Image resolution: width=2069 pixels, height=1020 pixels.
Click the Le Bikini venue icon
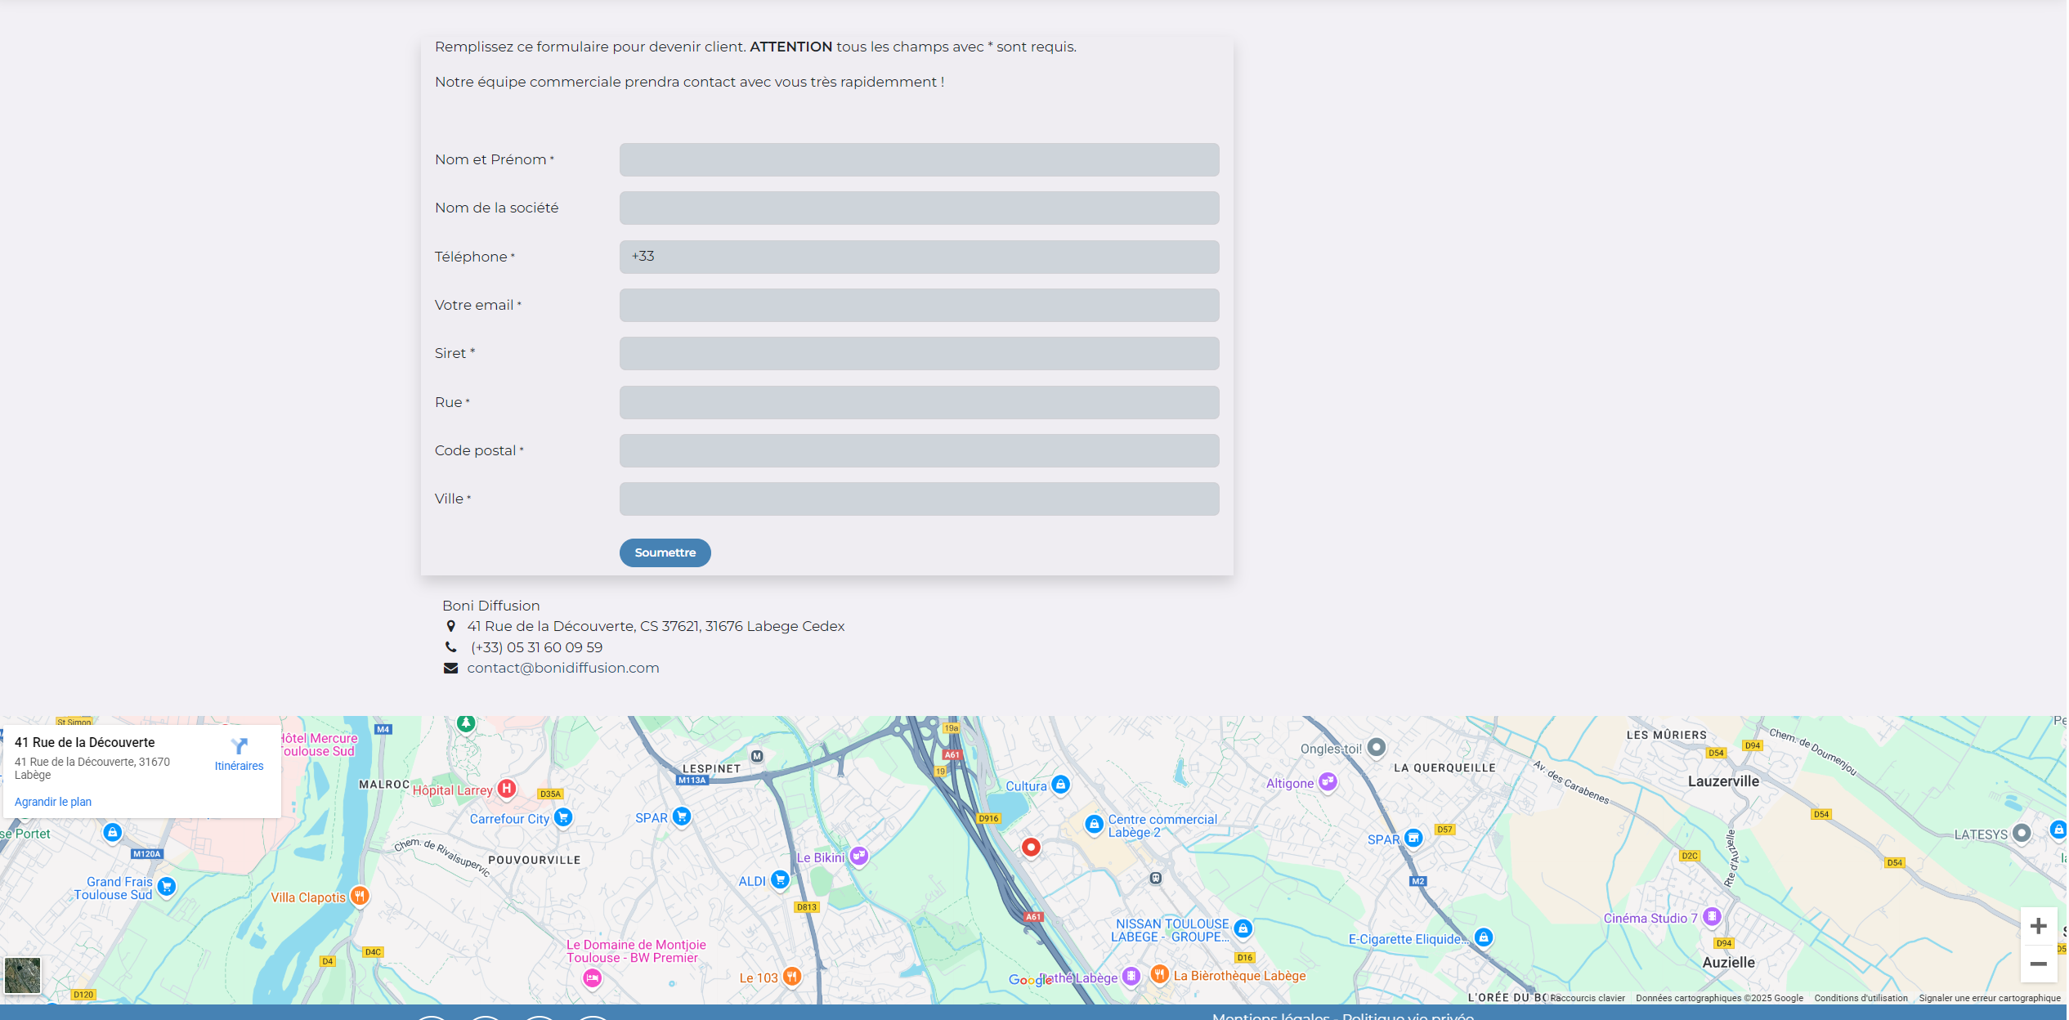(x=858, y=856)
